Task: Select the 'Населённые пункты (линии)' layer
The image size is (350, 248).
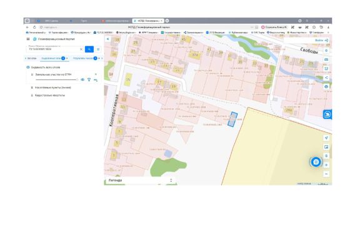Action: tap(53, 88)
